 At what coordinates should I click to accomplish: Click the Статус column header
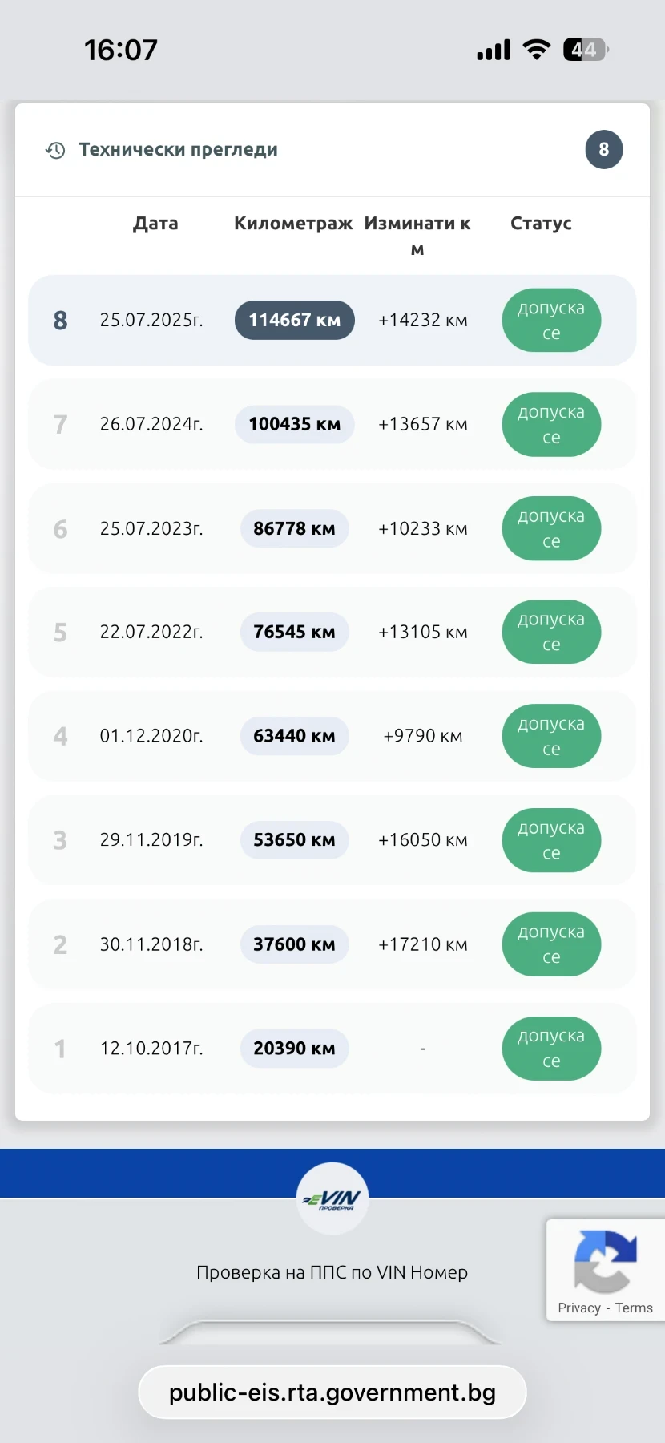pyautogui.click(x=541, y=224)
